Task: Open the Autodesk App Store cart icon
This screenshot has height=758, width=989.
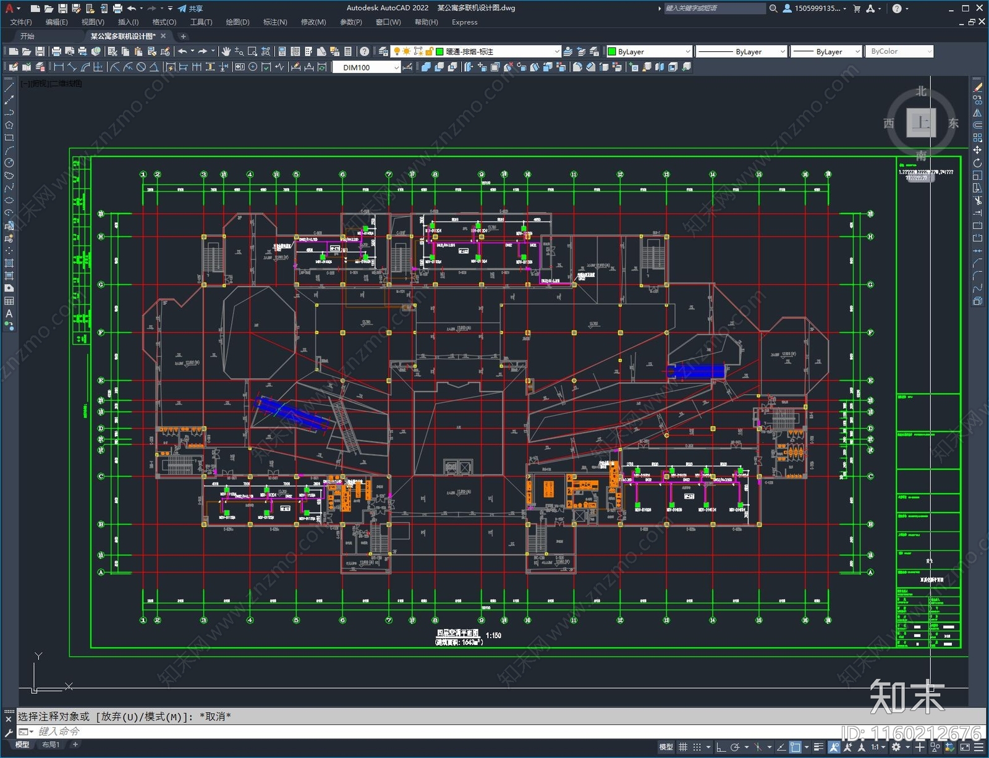Action: pyautogui.click(x=857, y=9)
